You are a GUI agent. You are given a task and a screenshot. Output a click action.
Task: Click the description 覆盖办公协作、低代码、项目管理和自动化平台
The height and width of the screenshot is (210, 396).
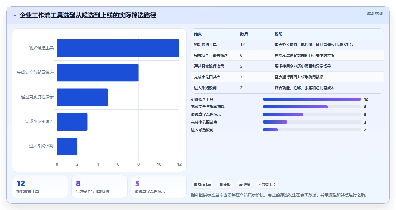click(314, 45)
